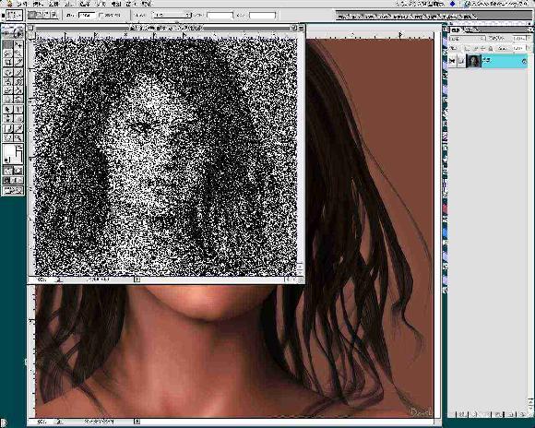This screenshot has height=428, width=535.
Task: Toggle the Anti-aliased checkbox in options bar
Action: (101, 16)
